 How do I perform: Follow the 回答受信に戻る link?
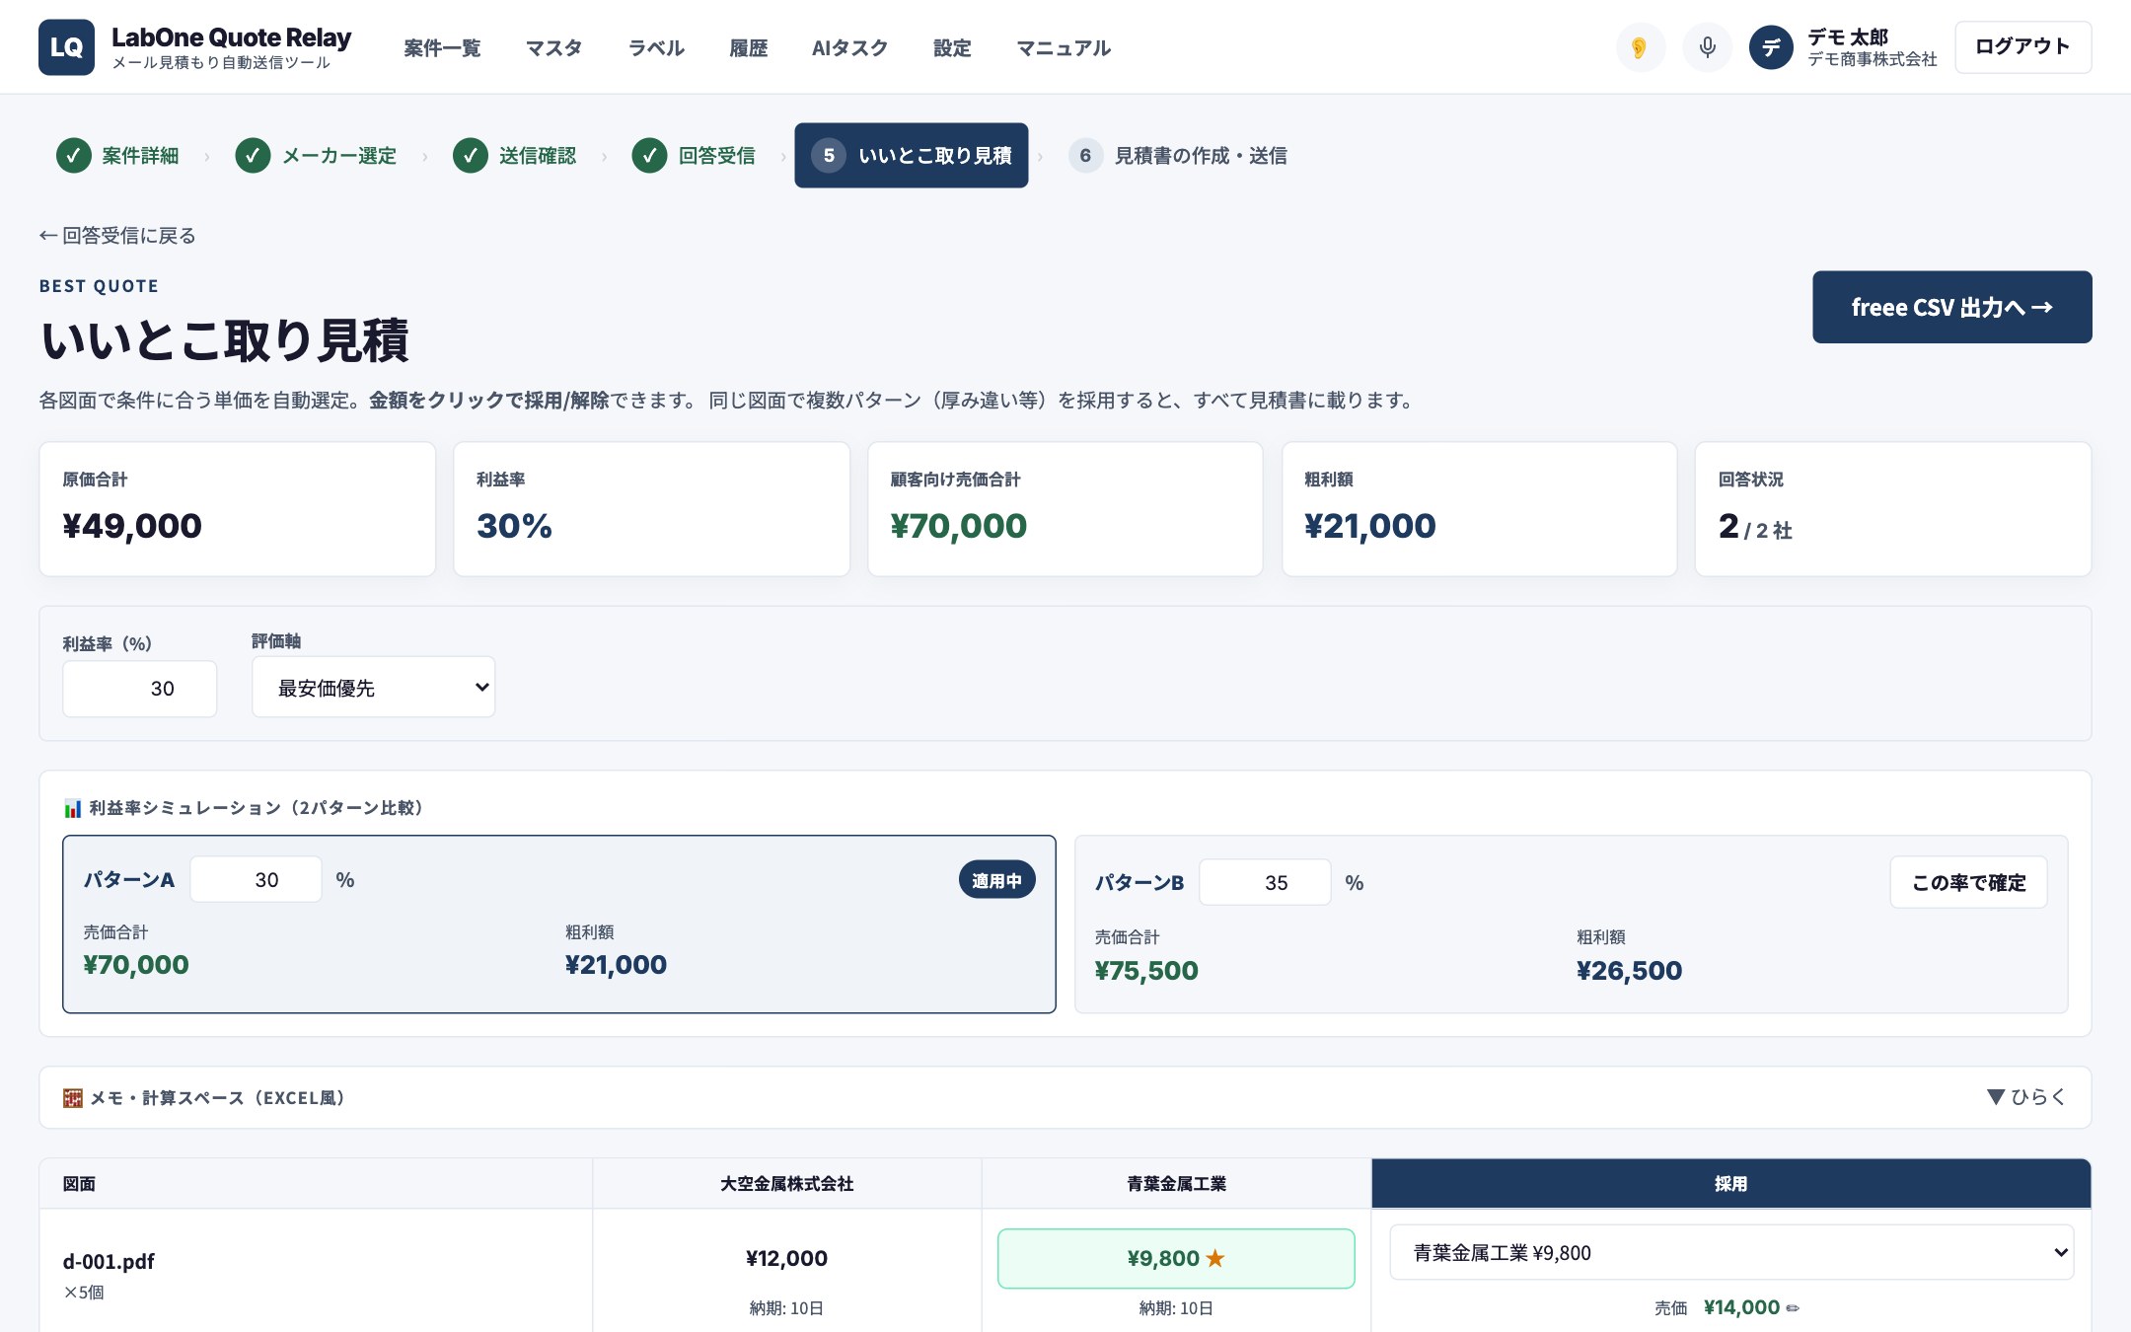(x=117, y=235)
